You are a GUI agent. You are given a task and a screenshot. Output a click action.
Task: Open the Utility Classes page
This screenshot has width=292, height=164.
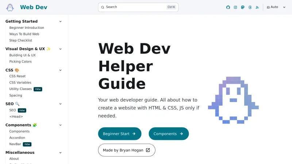(x=20, y=89)
